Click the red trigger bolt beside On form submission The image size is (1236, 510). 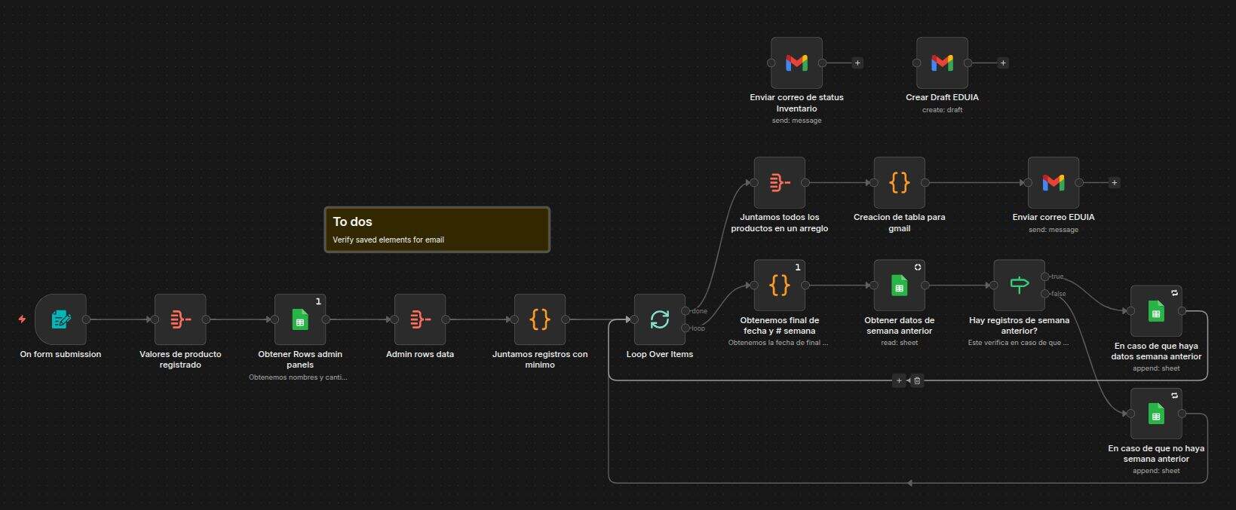pos(22,319)
